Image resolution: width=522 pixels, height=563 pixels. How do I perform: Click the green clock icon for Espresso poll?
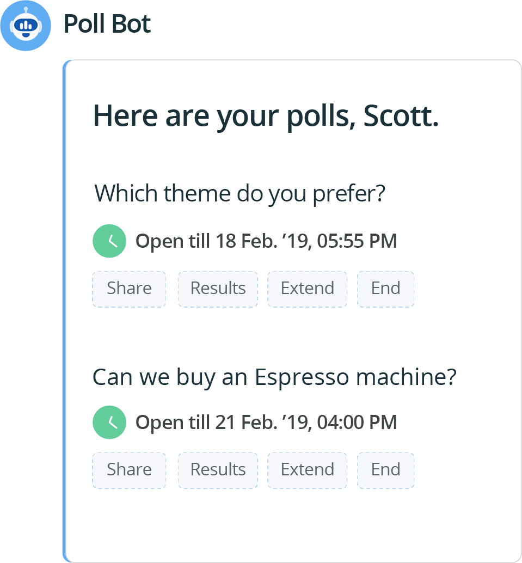[109, 422]
